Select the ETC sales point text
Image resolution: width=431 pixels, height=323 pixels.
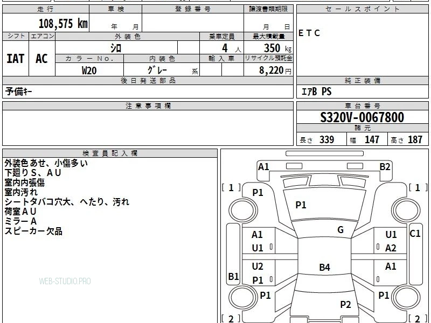309,33
